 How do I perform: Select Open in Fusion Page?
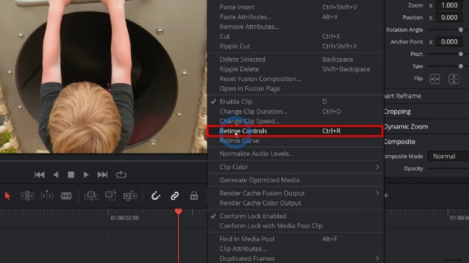tap(295, 89)
